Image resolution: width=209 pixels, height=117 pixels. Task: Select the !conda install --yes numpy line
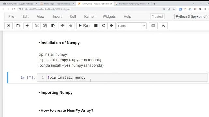point(71,65)
